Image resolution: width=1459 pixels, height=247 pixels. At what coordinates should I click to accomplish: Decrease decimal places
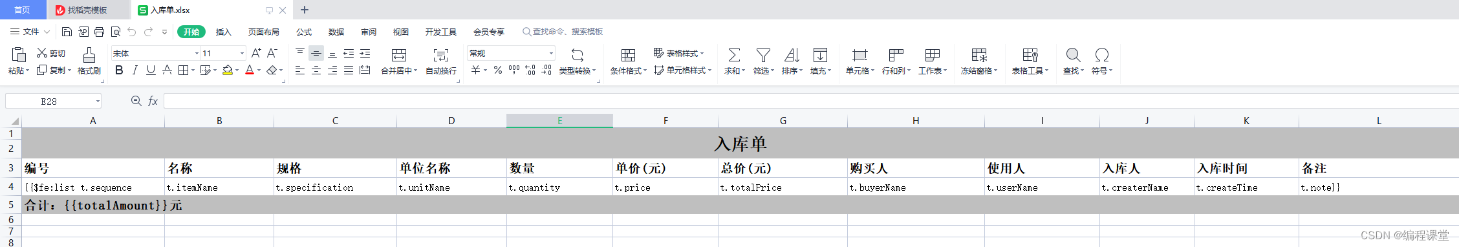point(546,70)
